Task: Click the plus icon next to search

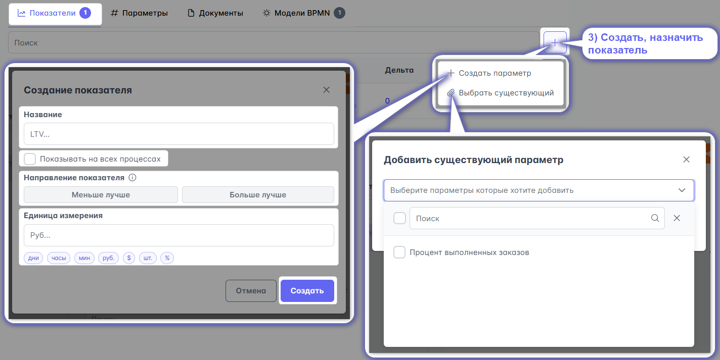Action: 555,43
